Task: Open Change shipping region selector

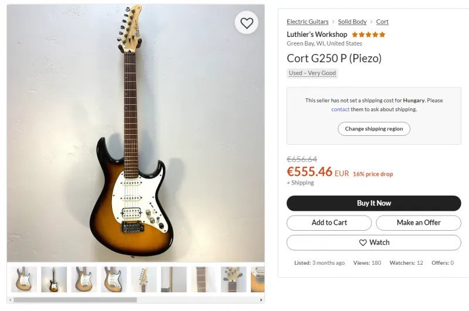Action: [x=374, y=129]
